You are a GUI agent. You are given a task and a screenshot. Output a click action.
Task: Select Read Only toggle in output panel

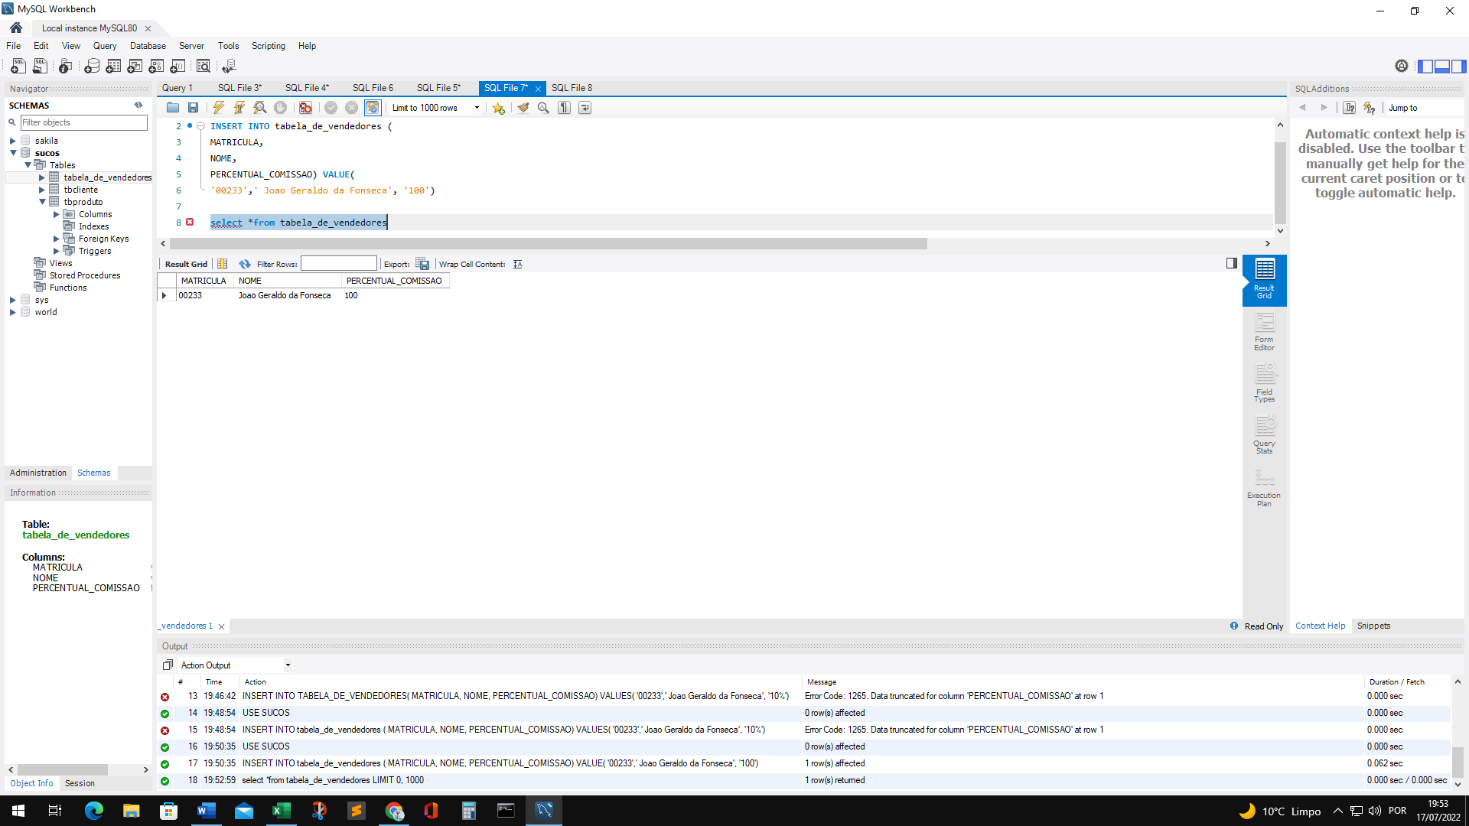click(x=1255, y=626)
